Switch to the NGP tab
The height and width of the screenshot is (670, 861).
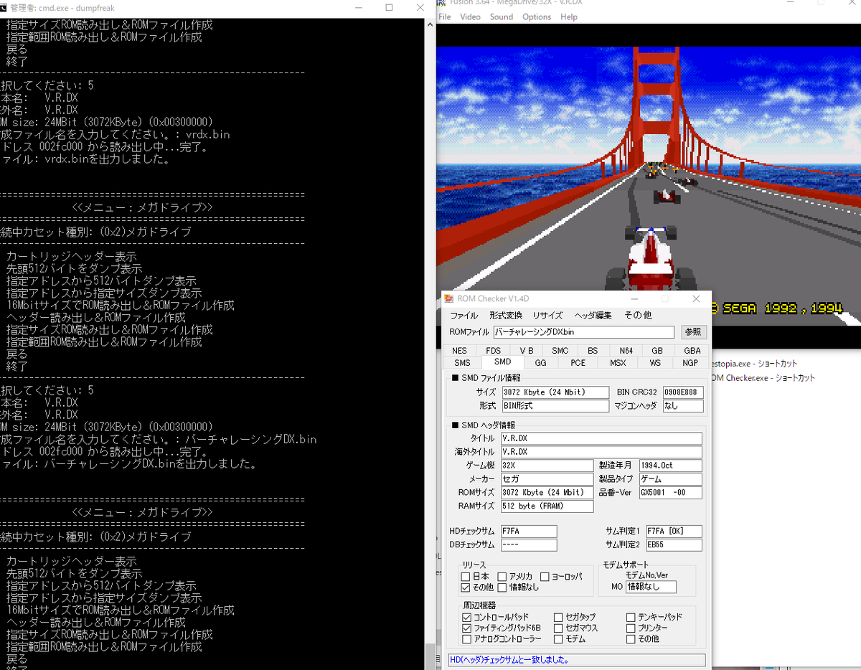pos(690,363)
